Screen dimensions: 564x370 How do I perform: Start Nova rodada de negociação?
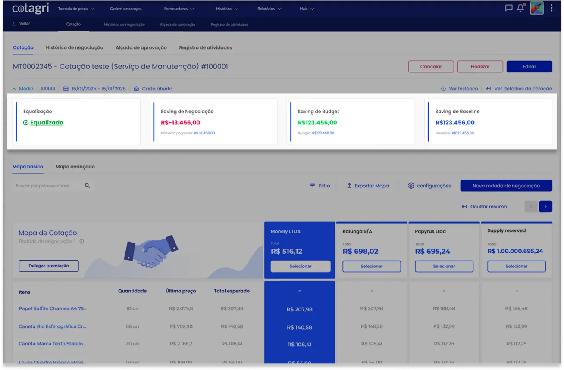pyautogui.click(x=506, y=186)
